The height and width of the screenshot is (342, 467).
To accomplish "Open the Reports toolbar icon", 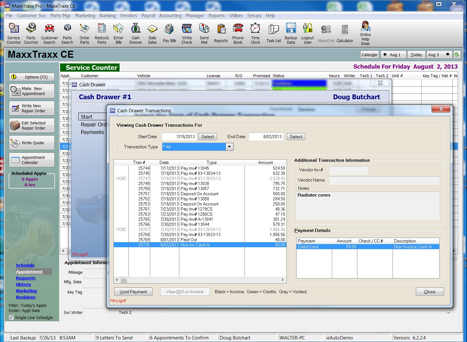I will 221,33.
